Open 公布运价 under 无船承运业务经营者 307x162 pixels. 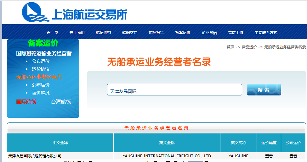(41, 85)
